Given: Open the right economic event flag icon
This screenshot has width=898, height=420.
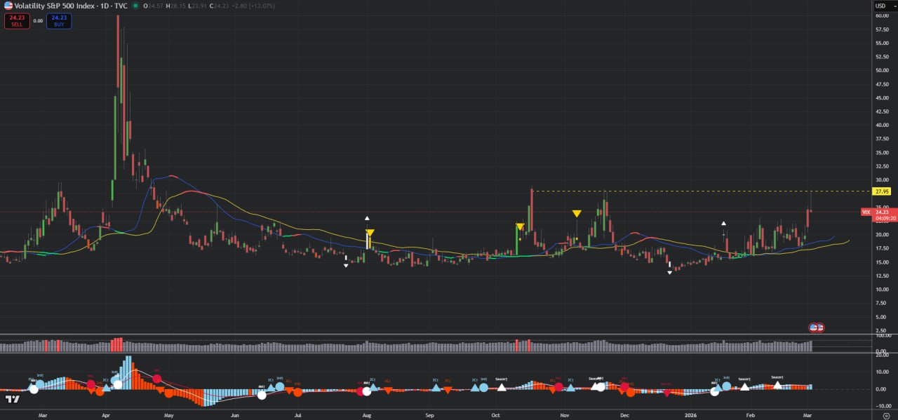Looking at the screenshot, I should (819, 327).
